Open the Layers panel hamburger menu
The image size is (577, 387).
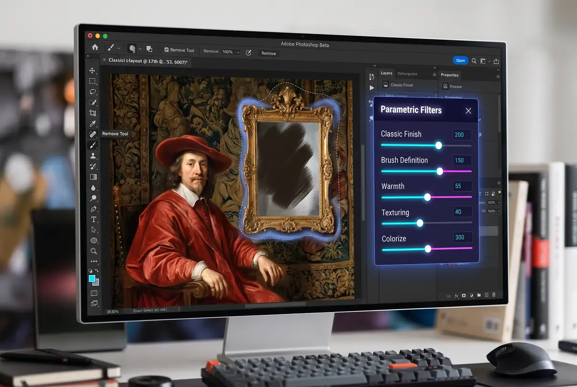pyautogui.click(x=435, y=75)
